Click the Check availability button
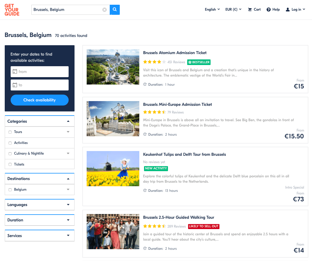The height and width of the screenshot is (261, 312). pyautogui.click(x=40, y=100)
